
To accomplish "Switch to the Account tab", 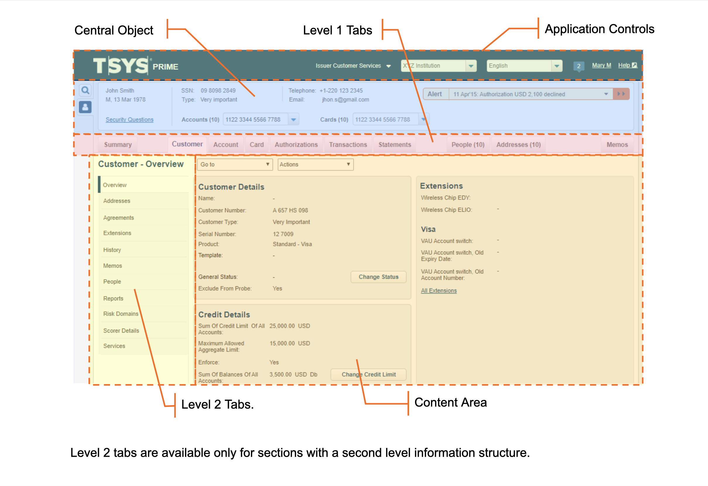I will pos(226,145).
